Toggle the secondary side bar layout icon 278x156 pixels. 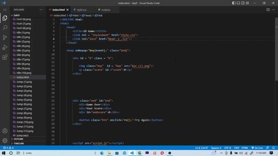click(x=243, y=3)
